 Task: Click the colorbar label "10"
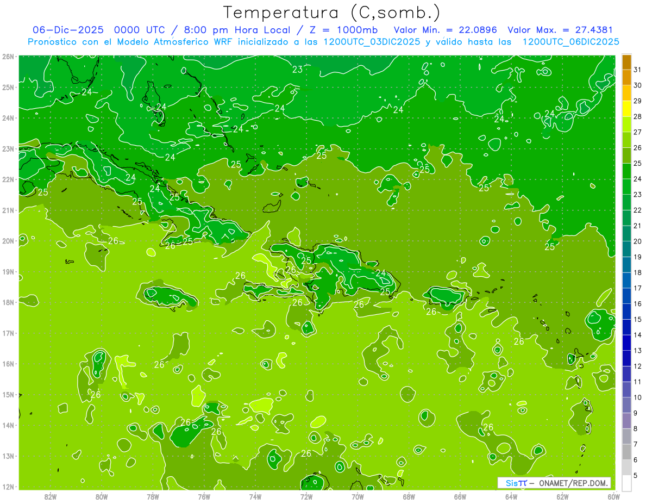tap(638, 397)
